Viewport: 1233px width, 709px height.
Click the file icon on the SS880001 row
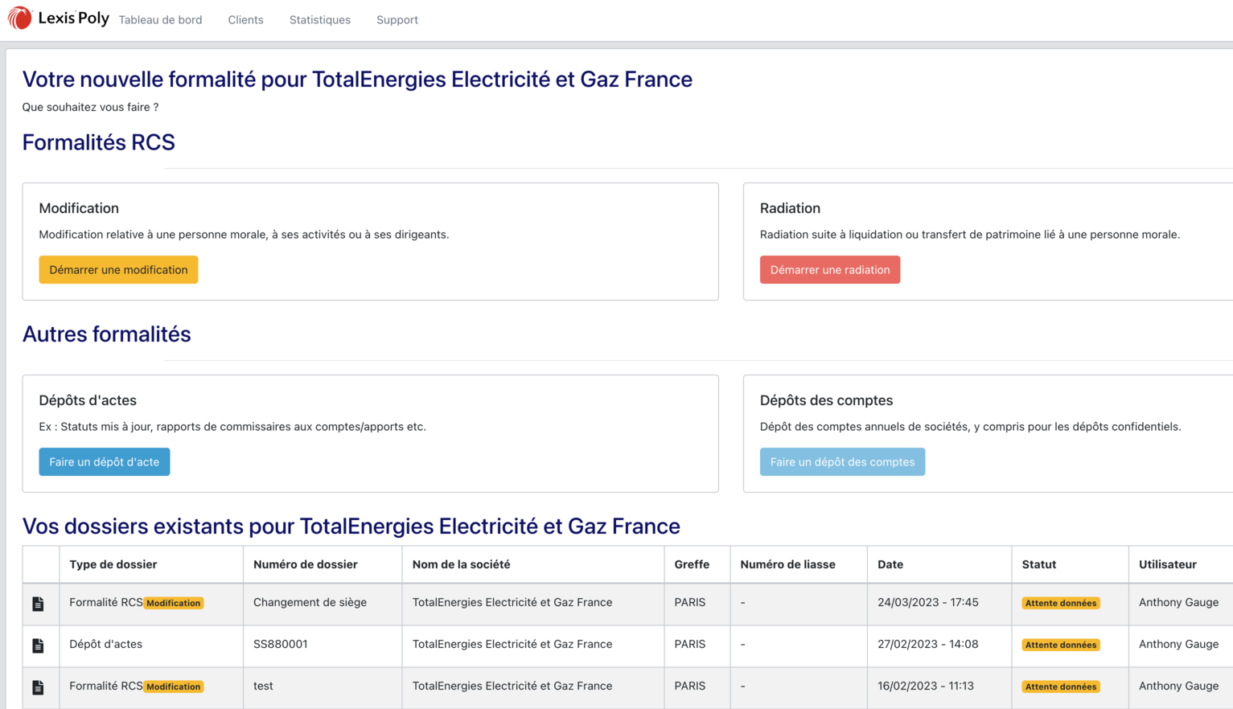39,645
